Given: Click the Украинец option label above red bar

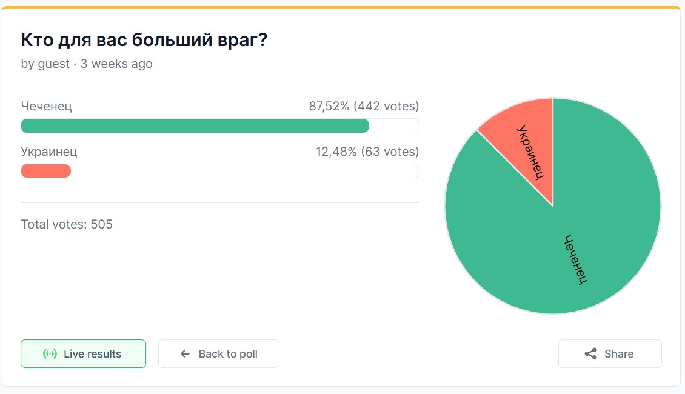Looking at the screenshot, I should click(49, 152).
